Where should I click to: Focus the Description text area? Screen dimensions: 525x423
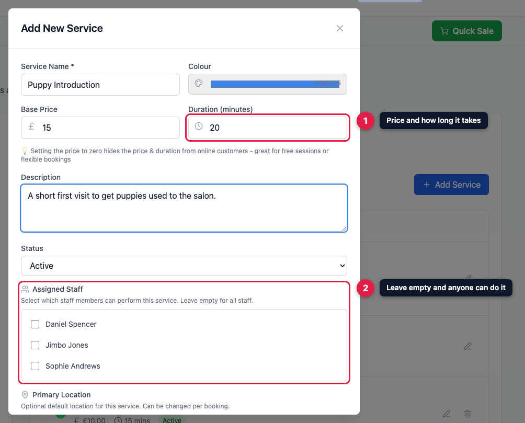(184, 208)
